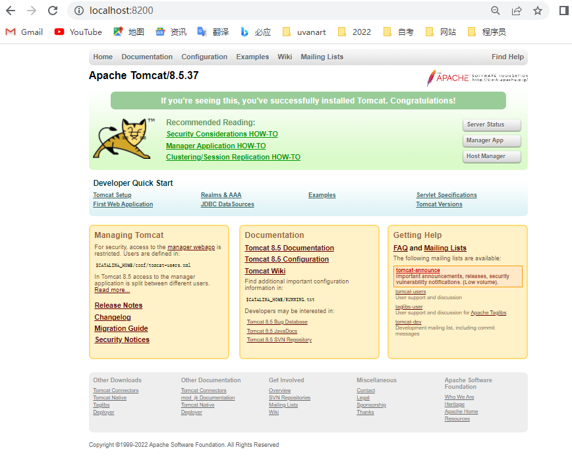
Task: Click the Read more... link
Action: (112, 290)
